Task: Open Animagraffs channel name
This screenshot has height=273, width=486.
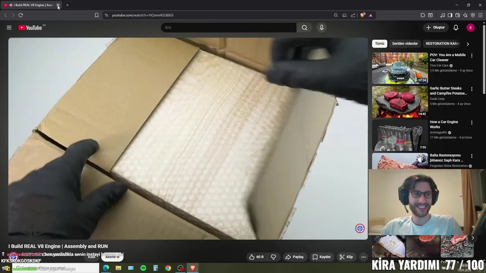Action: (438, 132)
